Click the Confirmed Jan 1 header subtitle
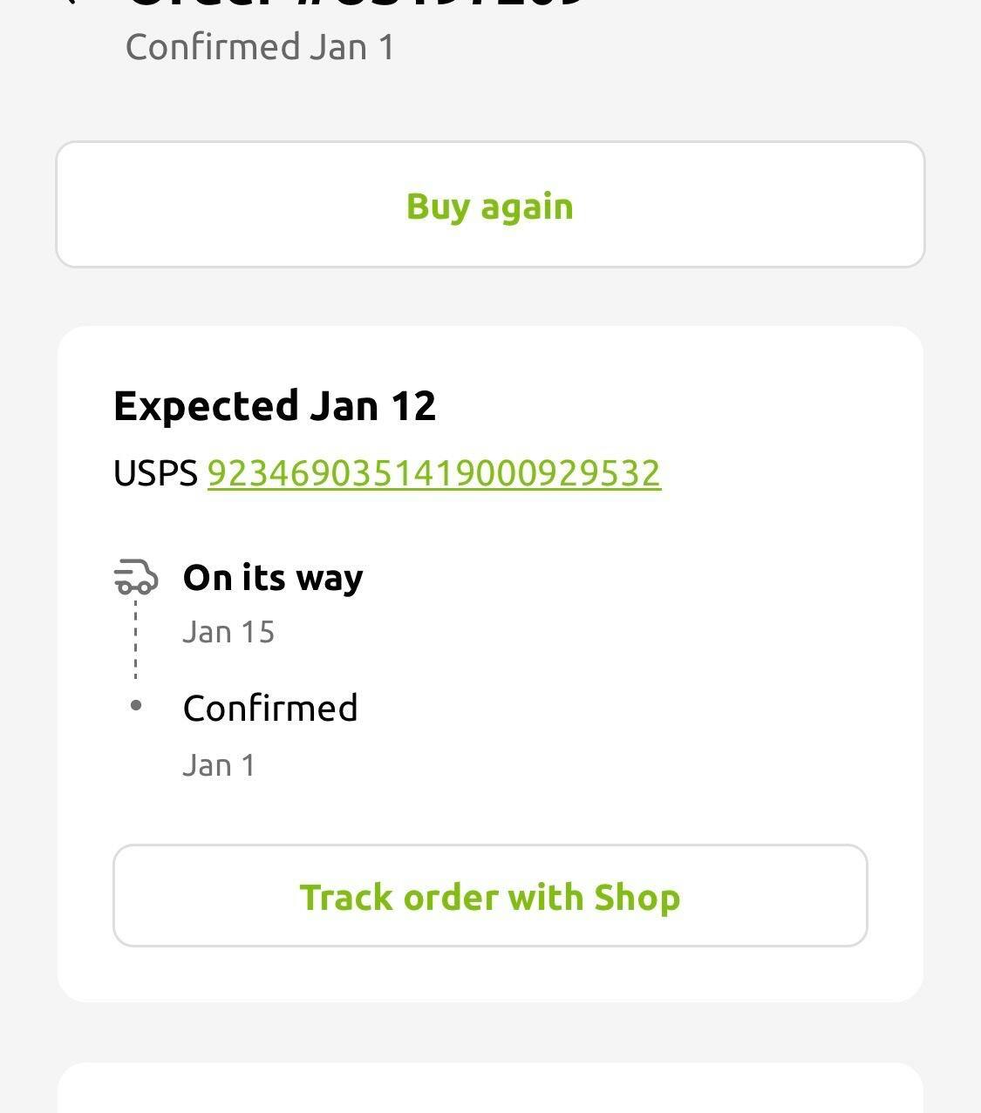 click(260, 47)
